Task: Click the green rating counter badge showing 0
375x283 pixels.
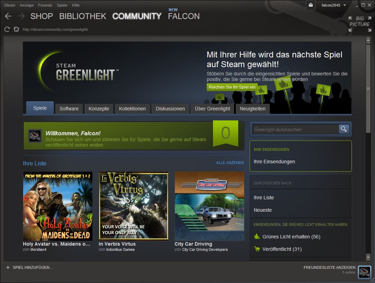Action: point(225,133)
